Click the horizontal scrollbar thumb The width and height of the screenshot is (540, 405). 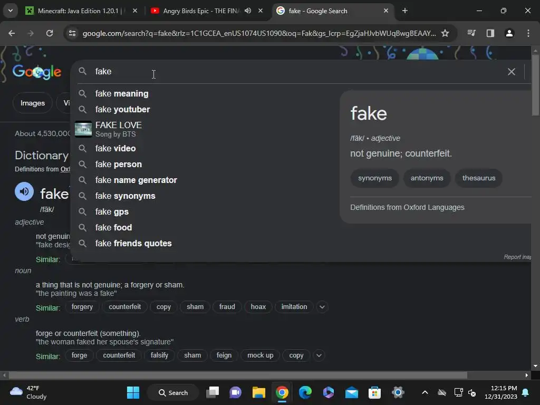238,375
